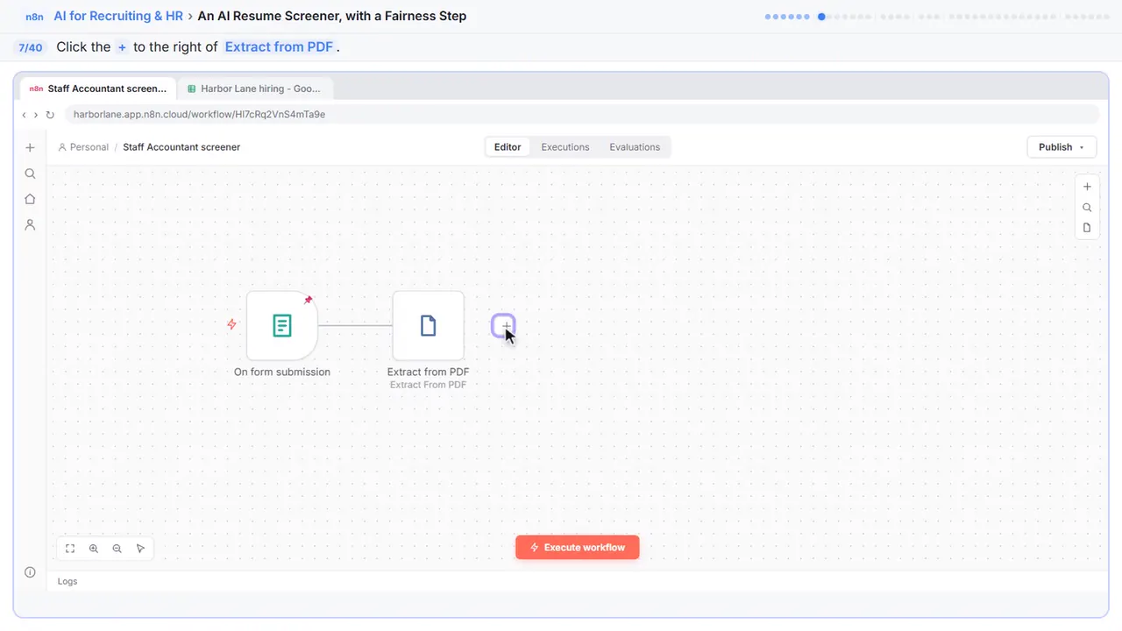
Task: Select the Extract from PDF node icon
Action: point(429,325)
